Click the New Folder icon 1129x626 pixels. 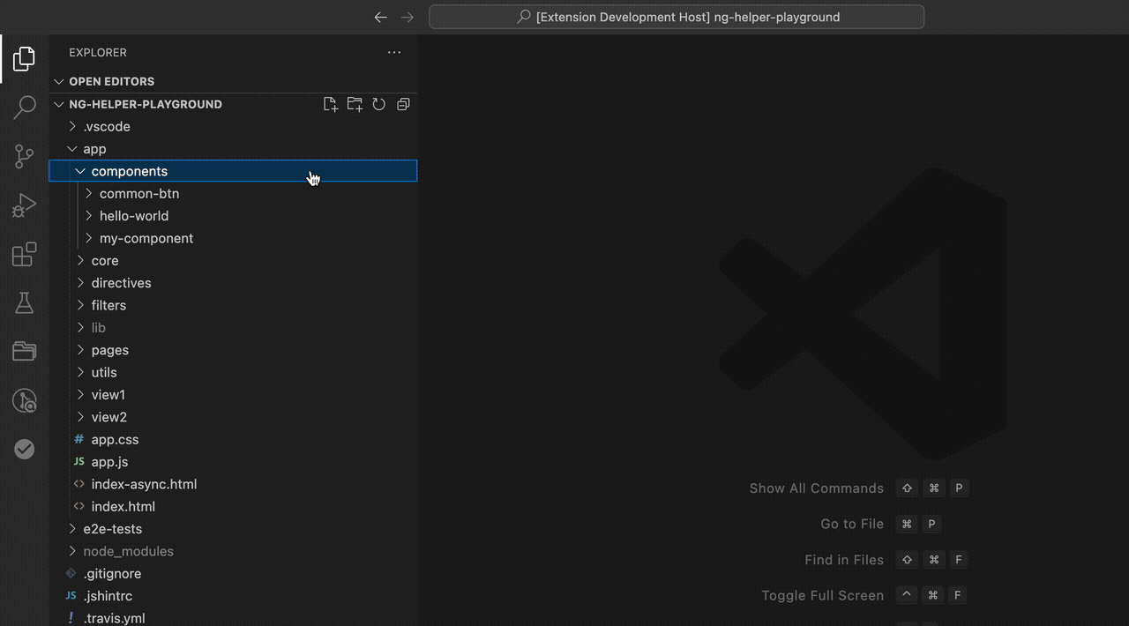pos(355,104)
